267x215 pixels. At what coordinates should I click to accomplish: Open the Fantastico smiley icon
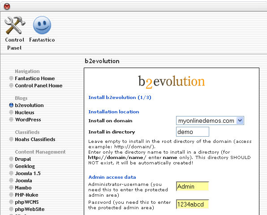[x=42, y=25]
